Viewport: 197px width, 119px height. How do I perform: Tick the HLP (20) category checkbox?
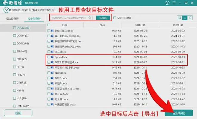point(14,98)
